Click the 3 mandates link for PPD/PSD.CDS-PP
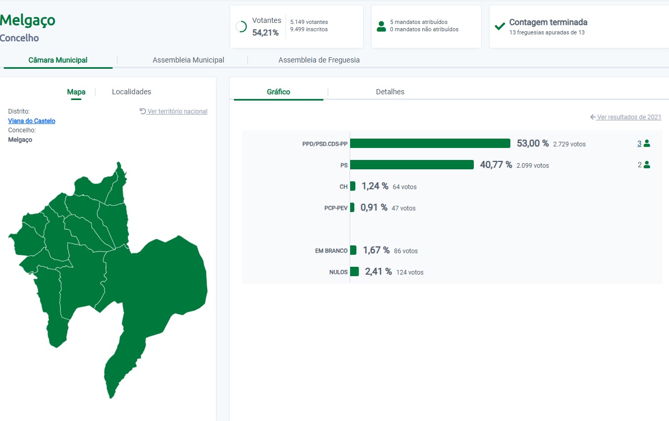Image resolution: width=669 pixels, height=421 pixels. coord(639,143)
